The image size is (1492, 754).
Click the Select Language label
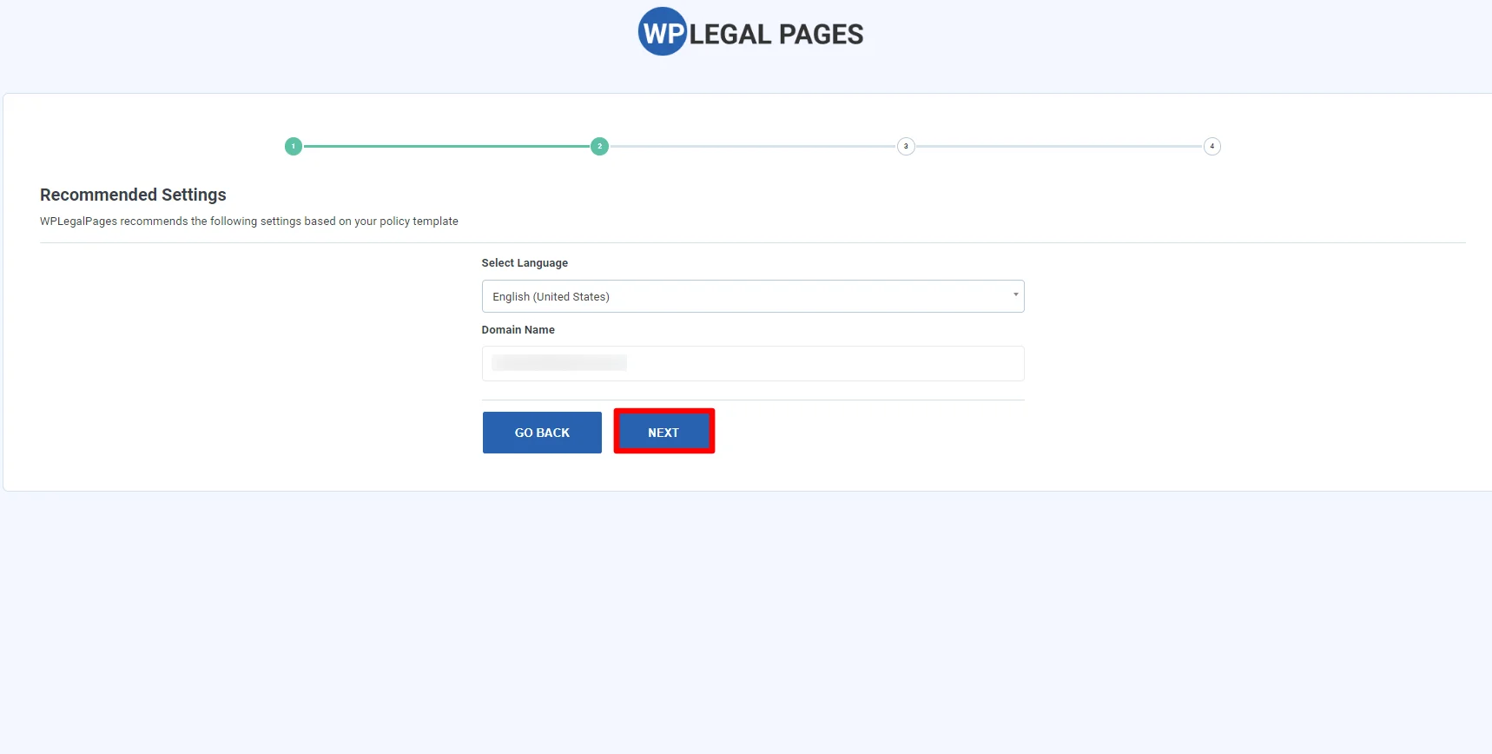coord(525,262)
